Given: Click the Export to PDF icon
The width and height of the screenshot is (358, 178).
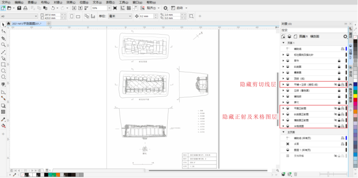Looking at the screenshot, I should tap(87, 8).
